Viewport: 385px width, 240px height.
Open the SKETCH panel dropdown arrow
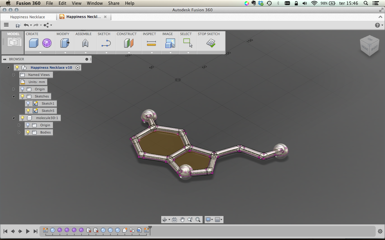pos(106,52)
